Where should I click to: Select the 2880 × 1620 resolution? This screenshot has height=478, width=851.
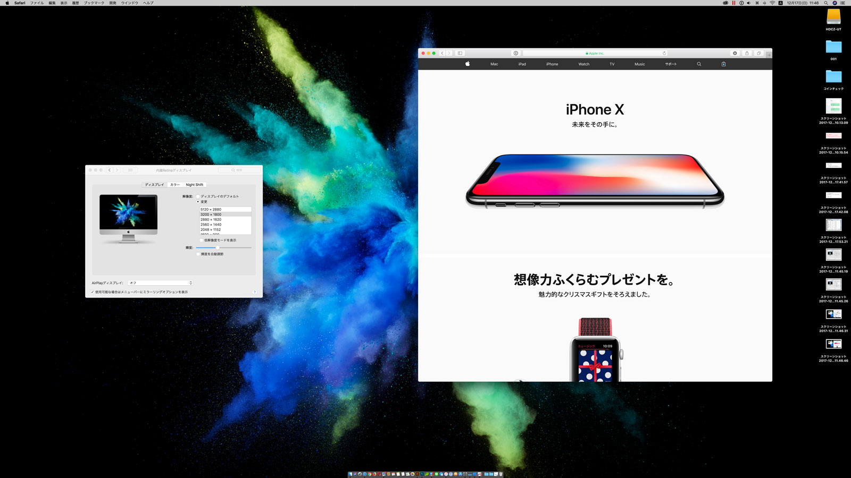[x=225, y=219]
